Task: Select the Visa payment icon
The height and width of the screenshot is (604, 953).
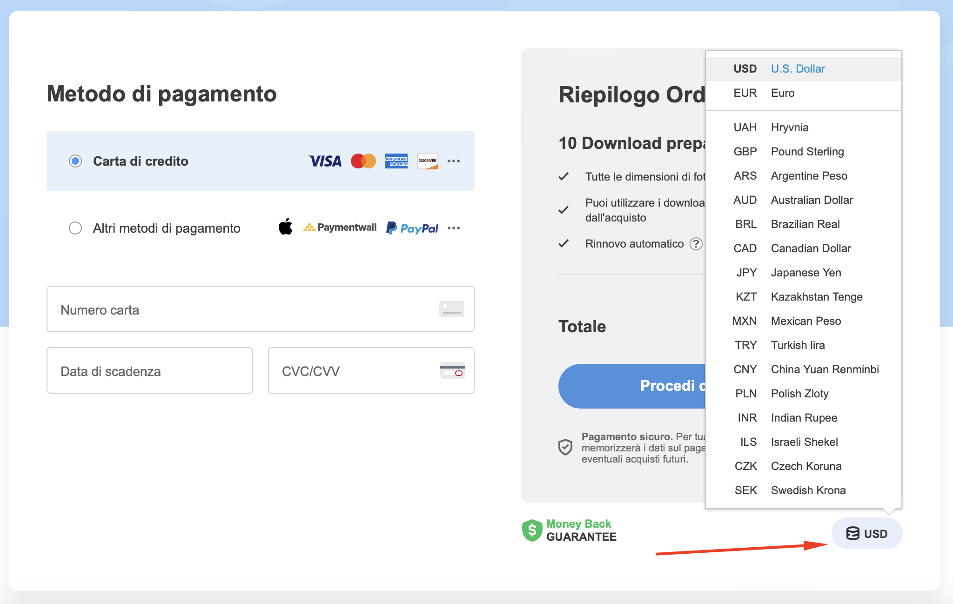Action: coord(326,161)
